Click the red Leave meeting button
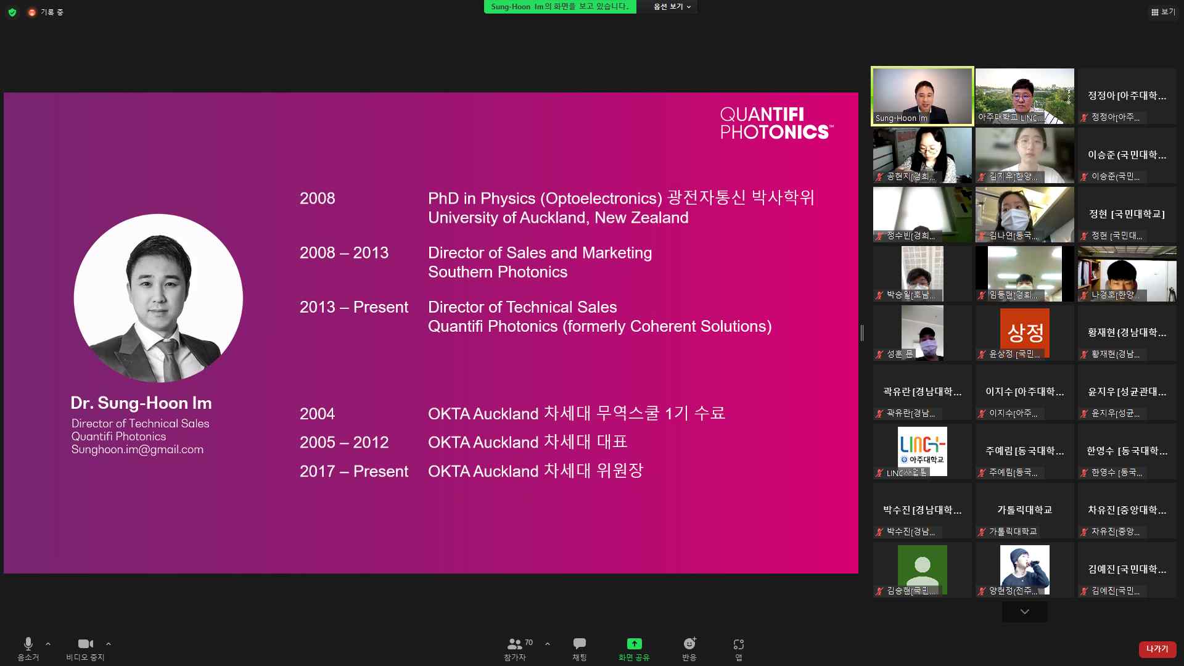1184x666 pixels. point(1157,649)
